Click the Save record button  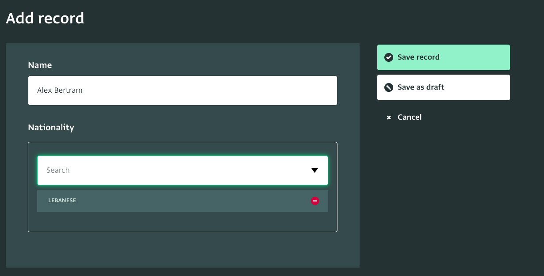coord(443,57)
